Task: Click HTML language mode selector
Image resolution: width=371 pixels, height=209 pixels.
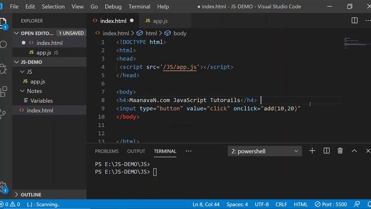Action: (x=300, y=204)
